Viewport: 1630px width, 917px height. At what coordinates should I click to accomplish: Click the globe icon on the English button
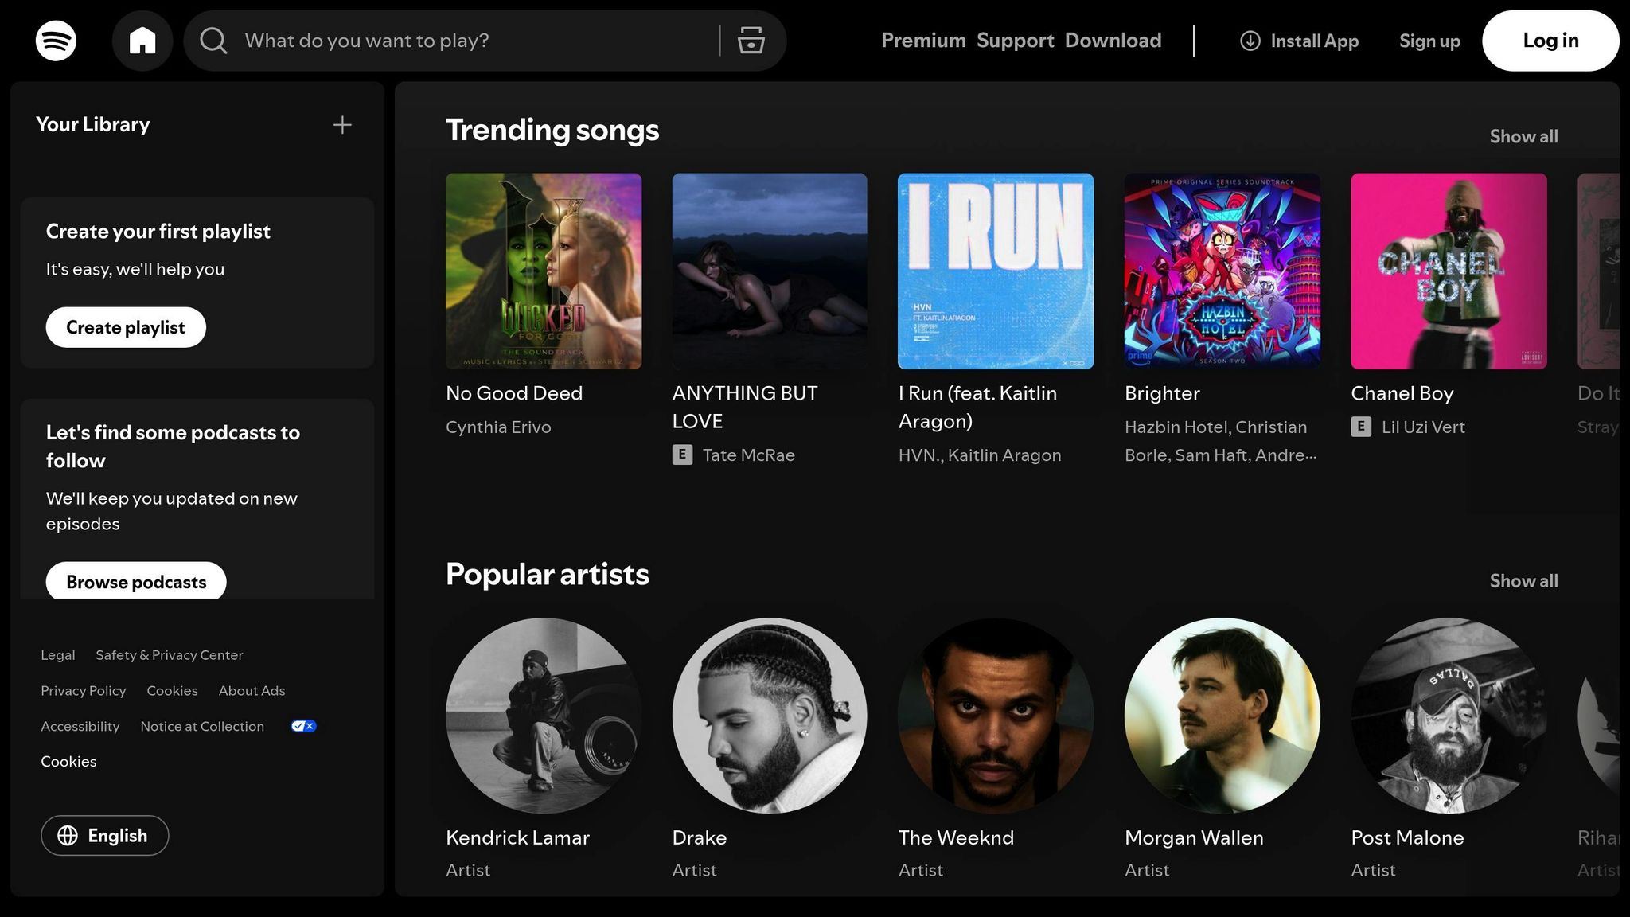[68, 836]
